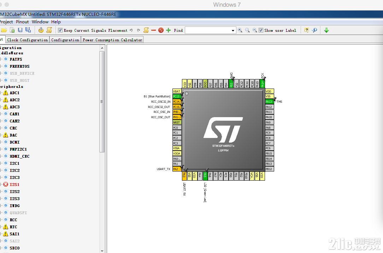Generate report using the scroll icon beside gear
The height and width of the screenshot is (253, 383).
click(49, 30)
